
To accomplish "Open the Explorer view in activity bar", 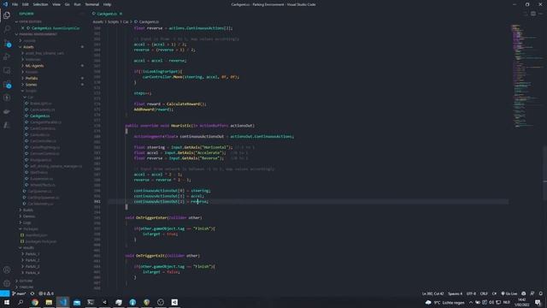I will coord(7,15).
